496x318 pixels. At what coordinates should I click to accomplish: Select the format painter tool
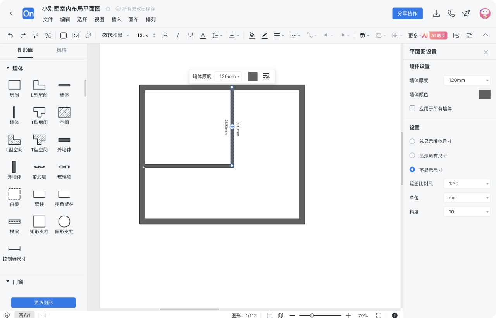(x=36, y=35)
